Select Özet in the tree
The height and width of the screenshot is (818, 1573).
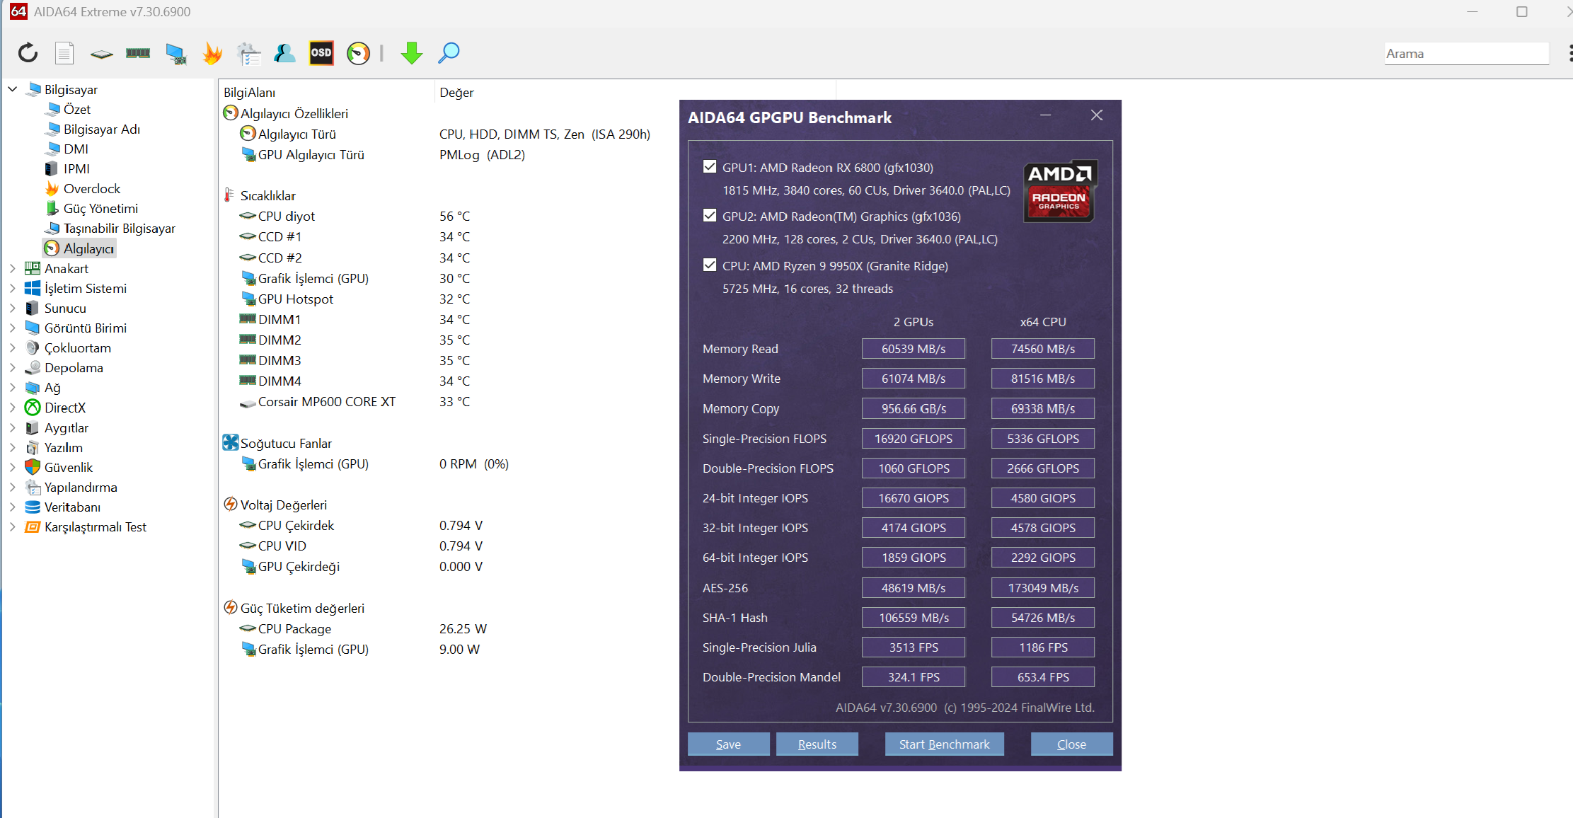[x=77, y=109]
